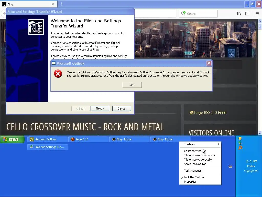Click the red error icon in Outlook dialog

(58, 74)
